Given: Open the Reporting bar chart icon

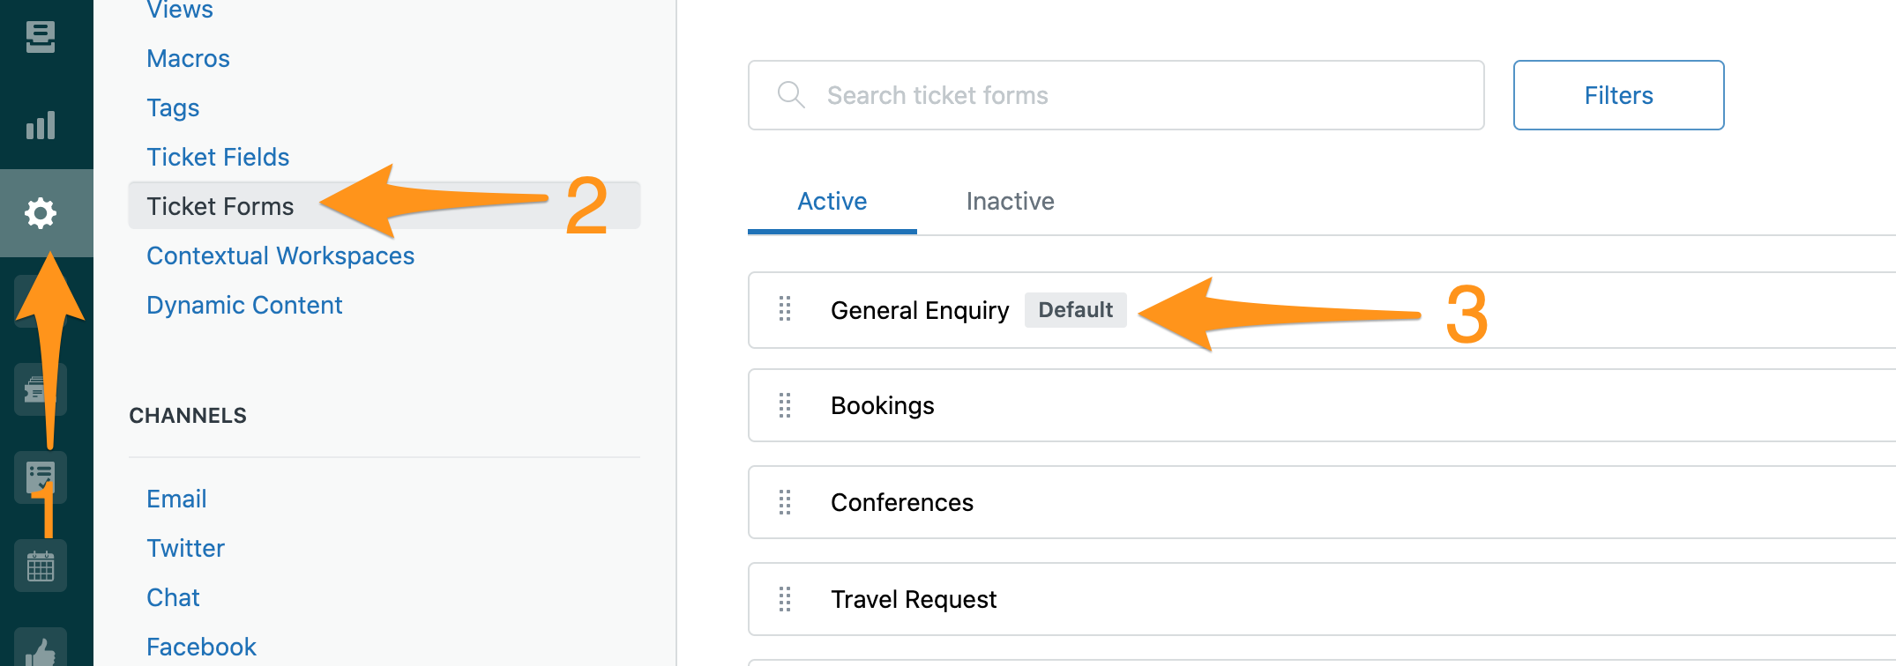Looking at the screenshot, I should coord(41,125).
